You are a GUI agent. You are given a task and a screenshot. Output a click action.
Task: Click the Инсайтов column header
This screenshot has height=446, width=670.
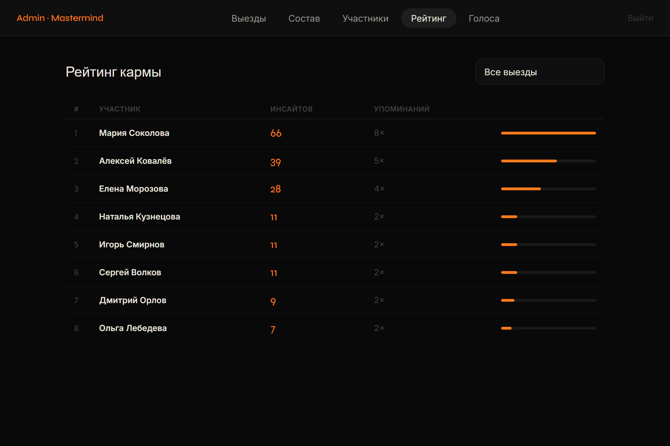291,109
